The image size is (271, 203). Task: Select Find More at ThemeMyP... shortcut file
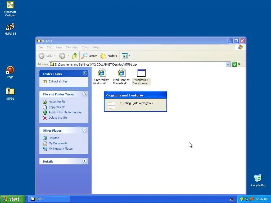121,77
